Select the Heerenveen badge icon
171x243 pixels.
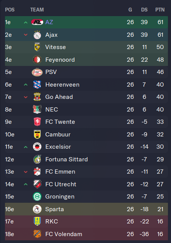point(37,84)
